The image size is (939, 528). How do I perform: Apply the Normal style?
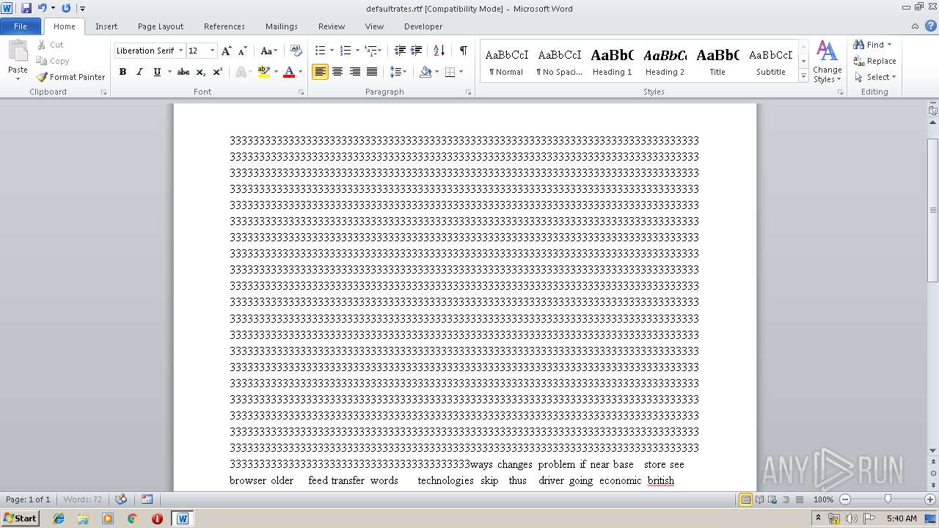[x=507, y=62]
